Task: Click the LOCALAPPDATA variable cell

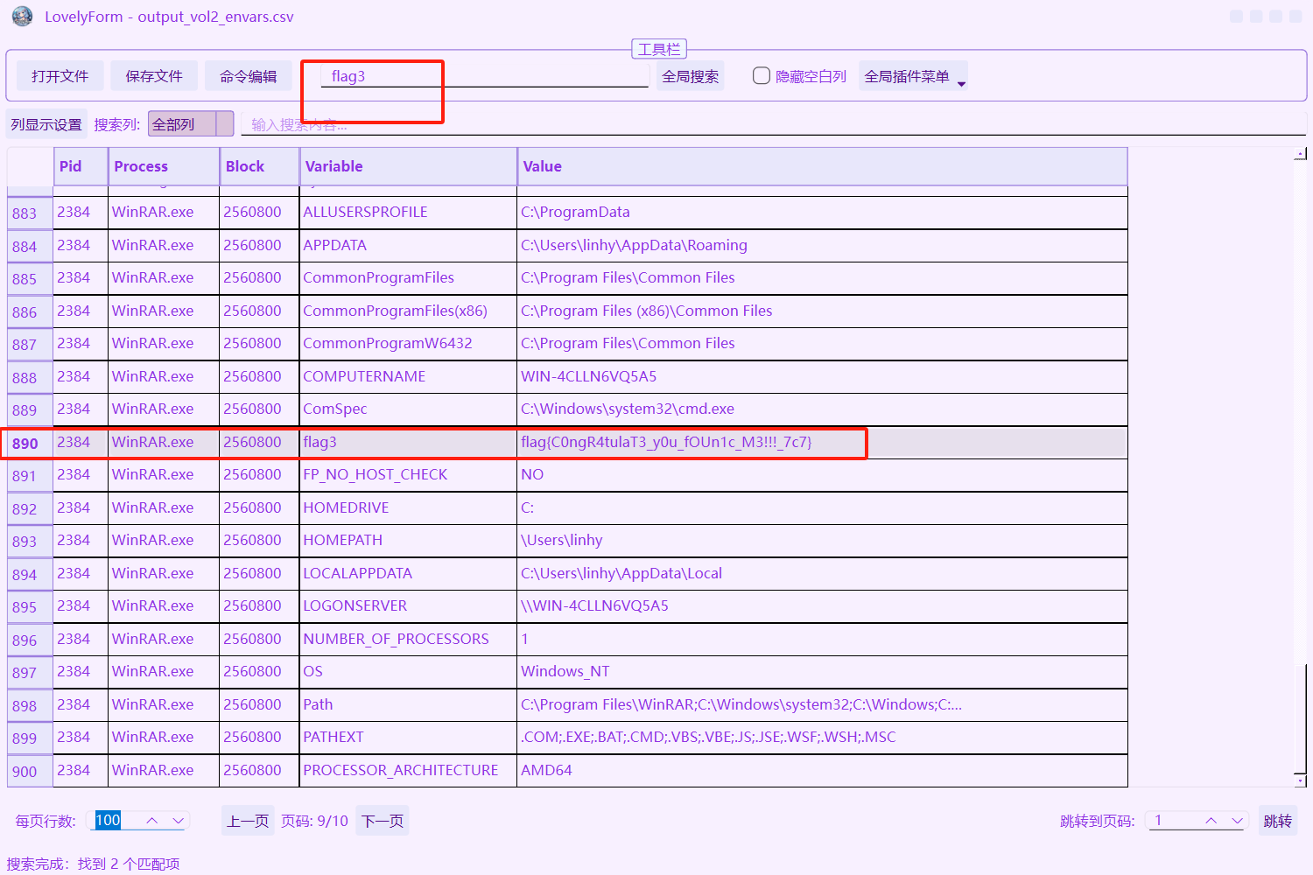Action: (x=408, y=574)
